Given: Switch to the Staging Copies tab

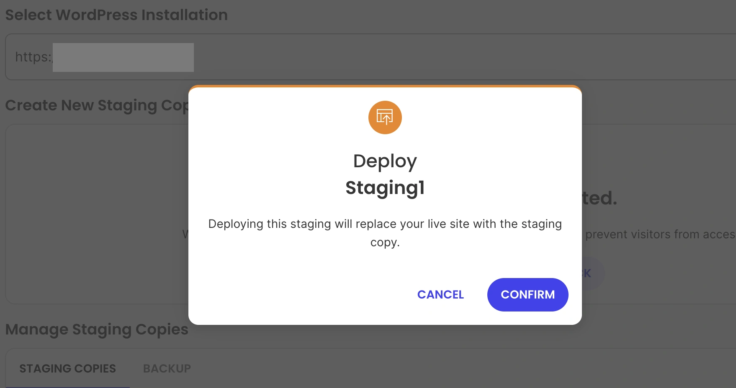Looking at the screenshot, I should coord(67,368).
